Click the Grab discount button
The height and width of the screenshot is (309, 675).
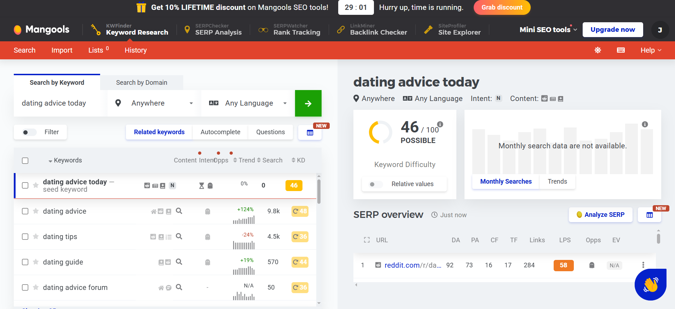(502, 7)
